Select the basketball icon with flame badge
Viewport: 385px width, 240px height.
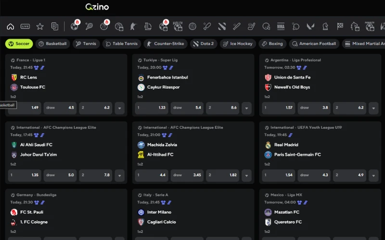[104, 26]
